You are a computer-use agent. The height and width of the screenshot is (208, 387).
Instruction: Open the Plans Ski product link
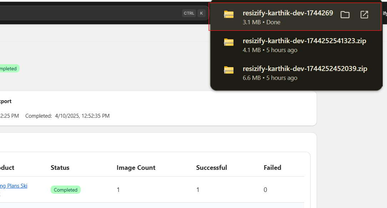click(14, 186)
